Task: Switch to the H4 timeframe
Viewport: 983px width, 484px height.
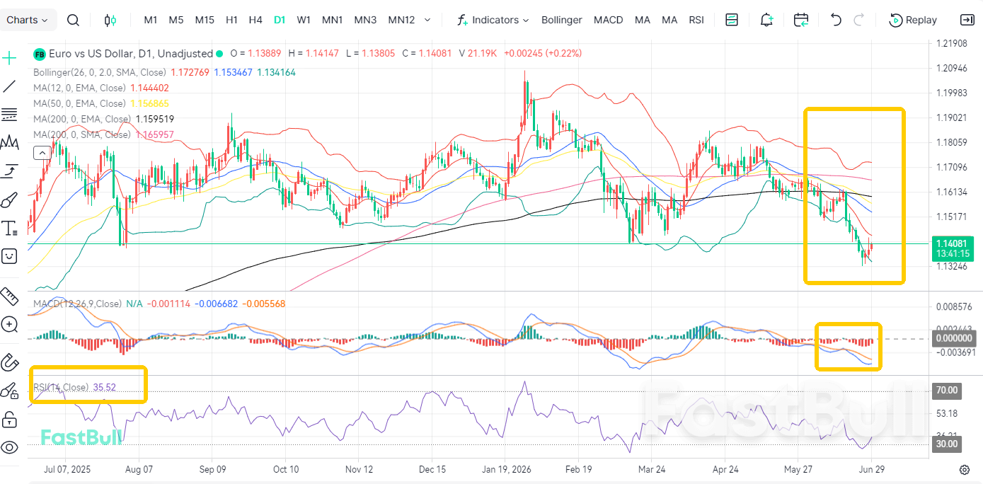Action: 255,20
